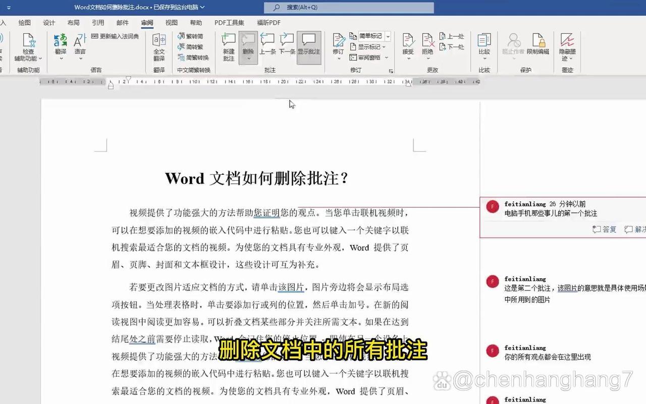
Task: Switch to the 布局 tab
Action: 73,23
